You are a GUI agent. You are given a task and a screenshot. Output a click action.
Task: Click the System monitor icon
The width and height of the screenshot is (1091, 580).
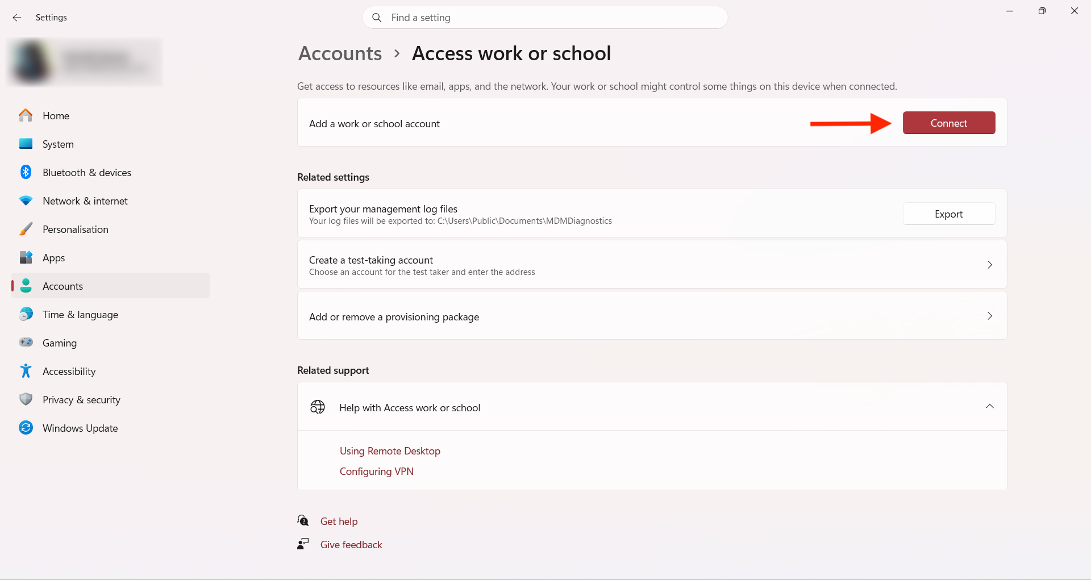click(26, 144)
